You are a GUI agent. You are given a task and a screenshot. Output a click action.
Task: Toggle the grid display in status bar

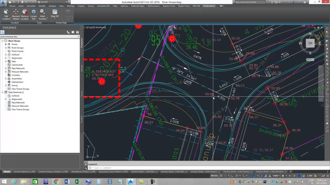[x=221, y=176]
